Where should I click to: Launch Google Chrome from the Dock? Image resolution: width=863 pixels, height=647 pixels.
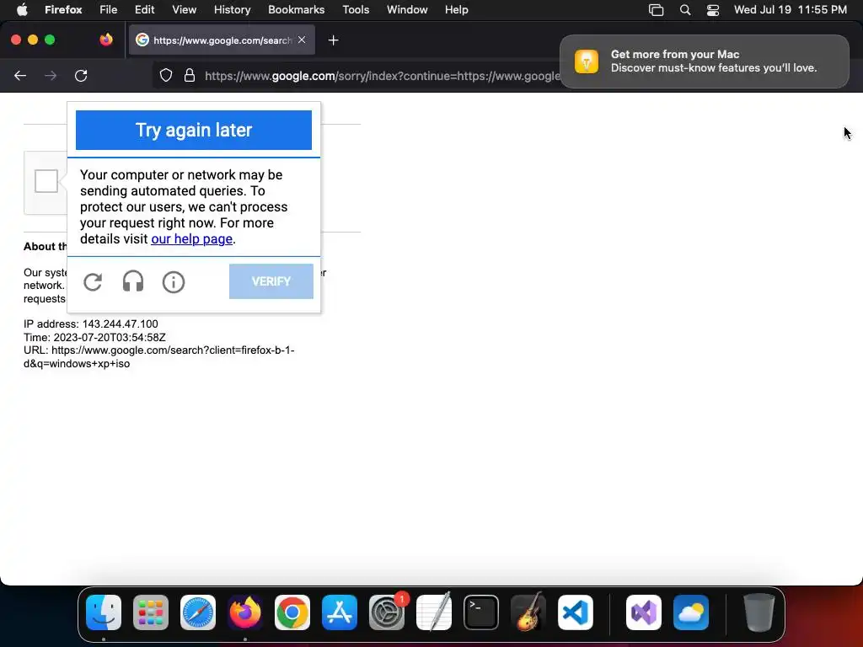(x=292, y=612)
